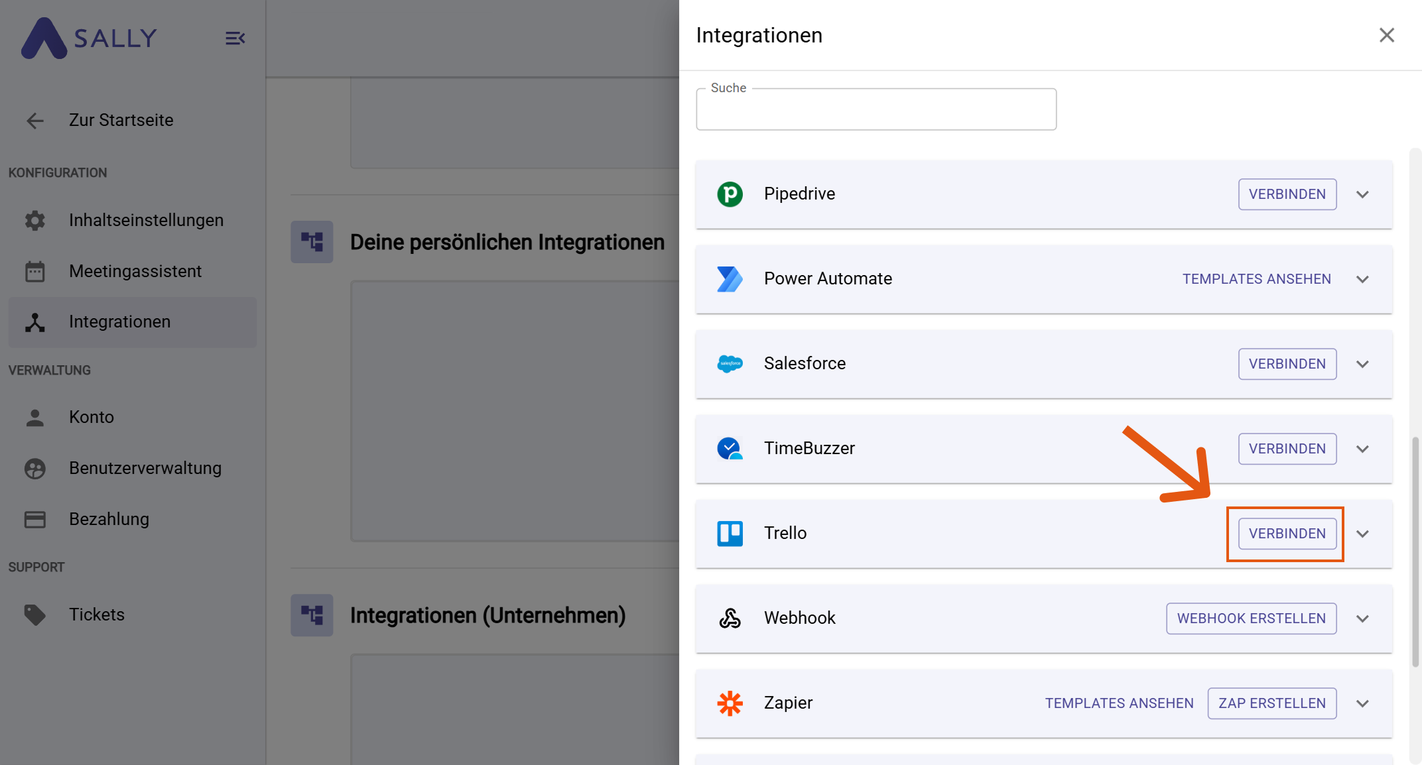Open Inhaltseinstellungen in sidebar
Viewport: 1422px width, 765px height.
(132, 220)
